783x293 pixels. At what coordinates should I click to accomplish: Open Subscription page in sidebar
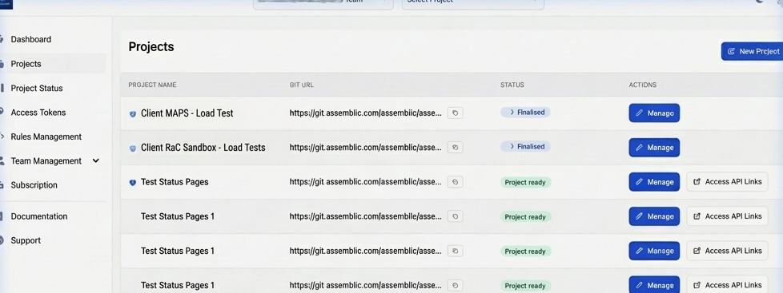[x=34, y=185]
